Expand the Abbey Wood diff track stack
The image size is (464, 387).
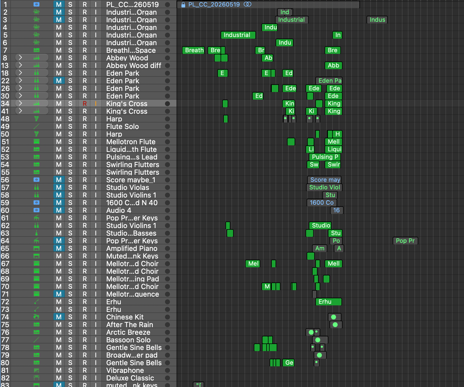[x=20, y=65]
